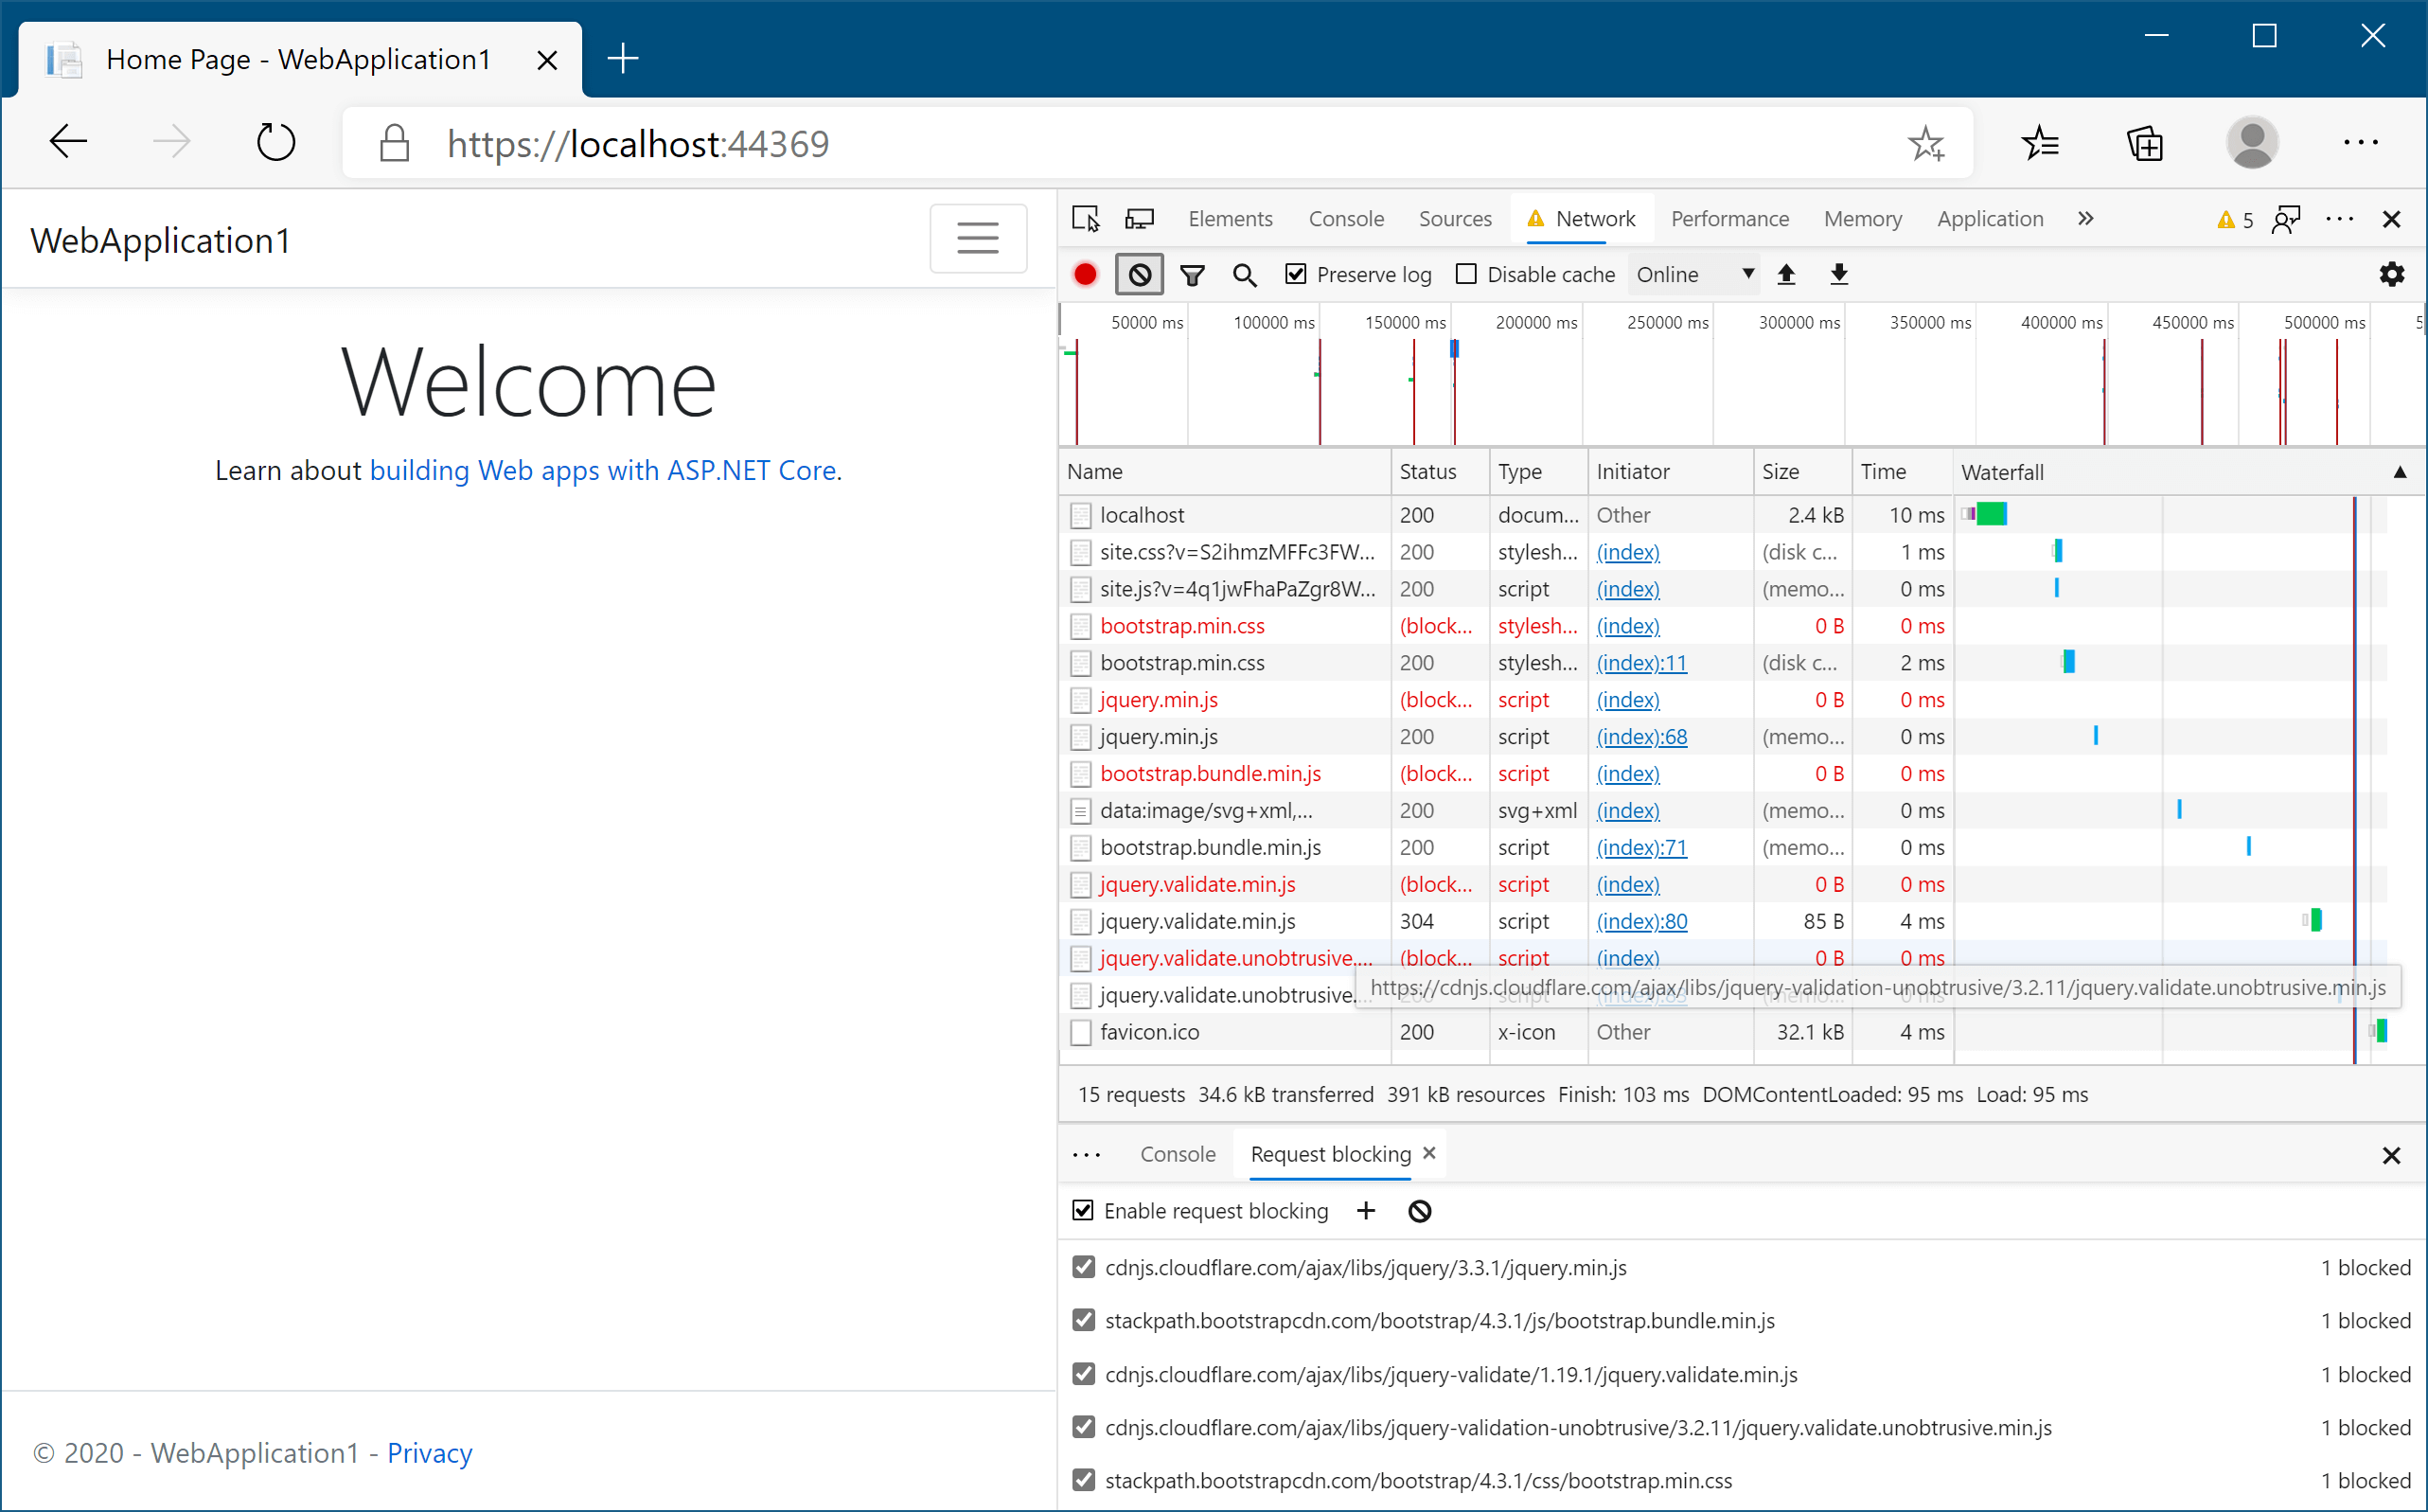Viewport: 2428px width, 1512px height.
Task: Export HAR file download arrow
Action: pos(1839,274)
